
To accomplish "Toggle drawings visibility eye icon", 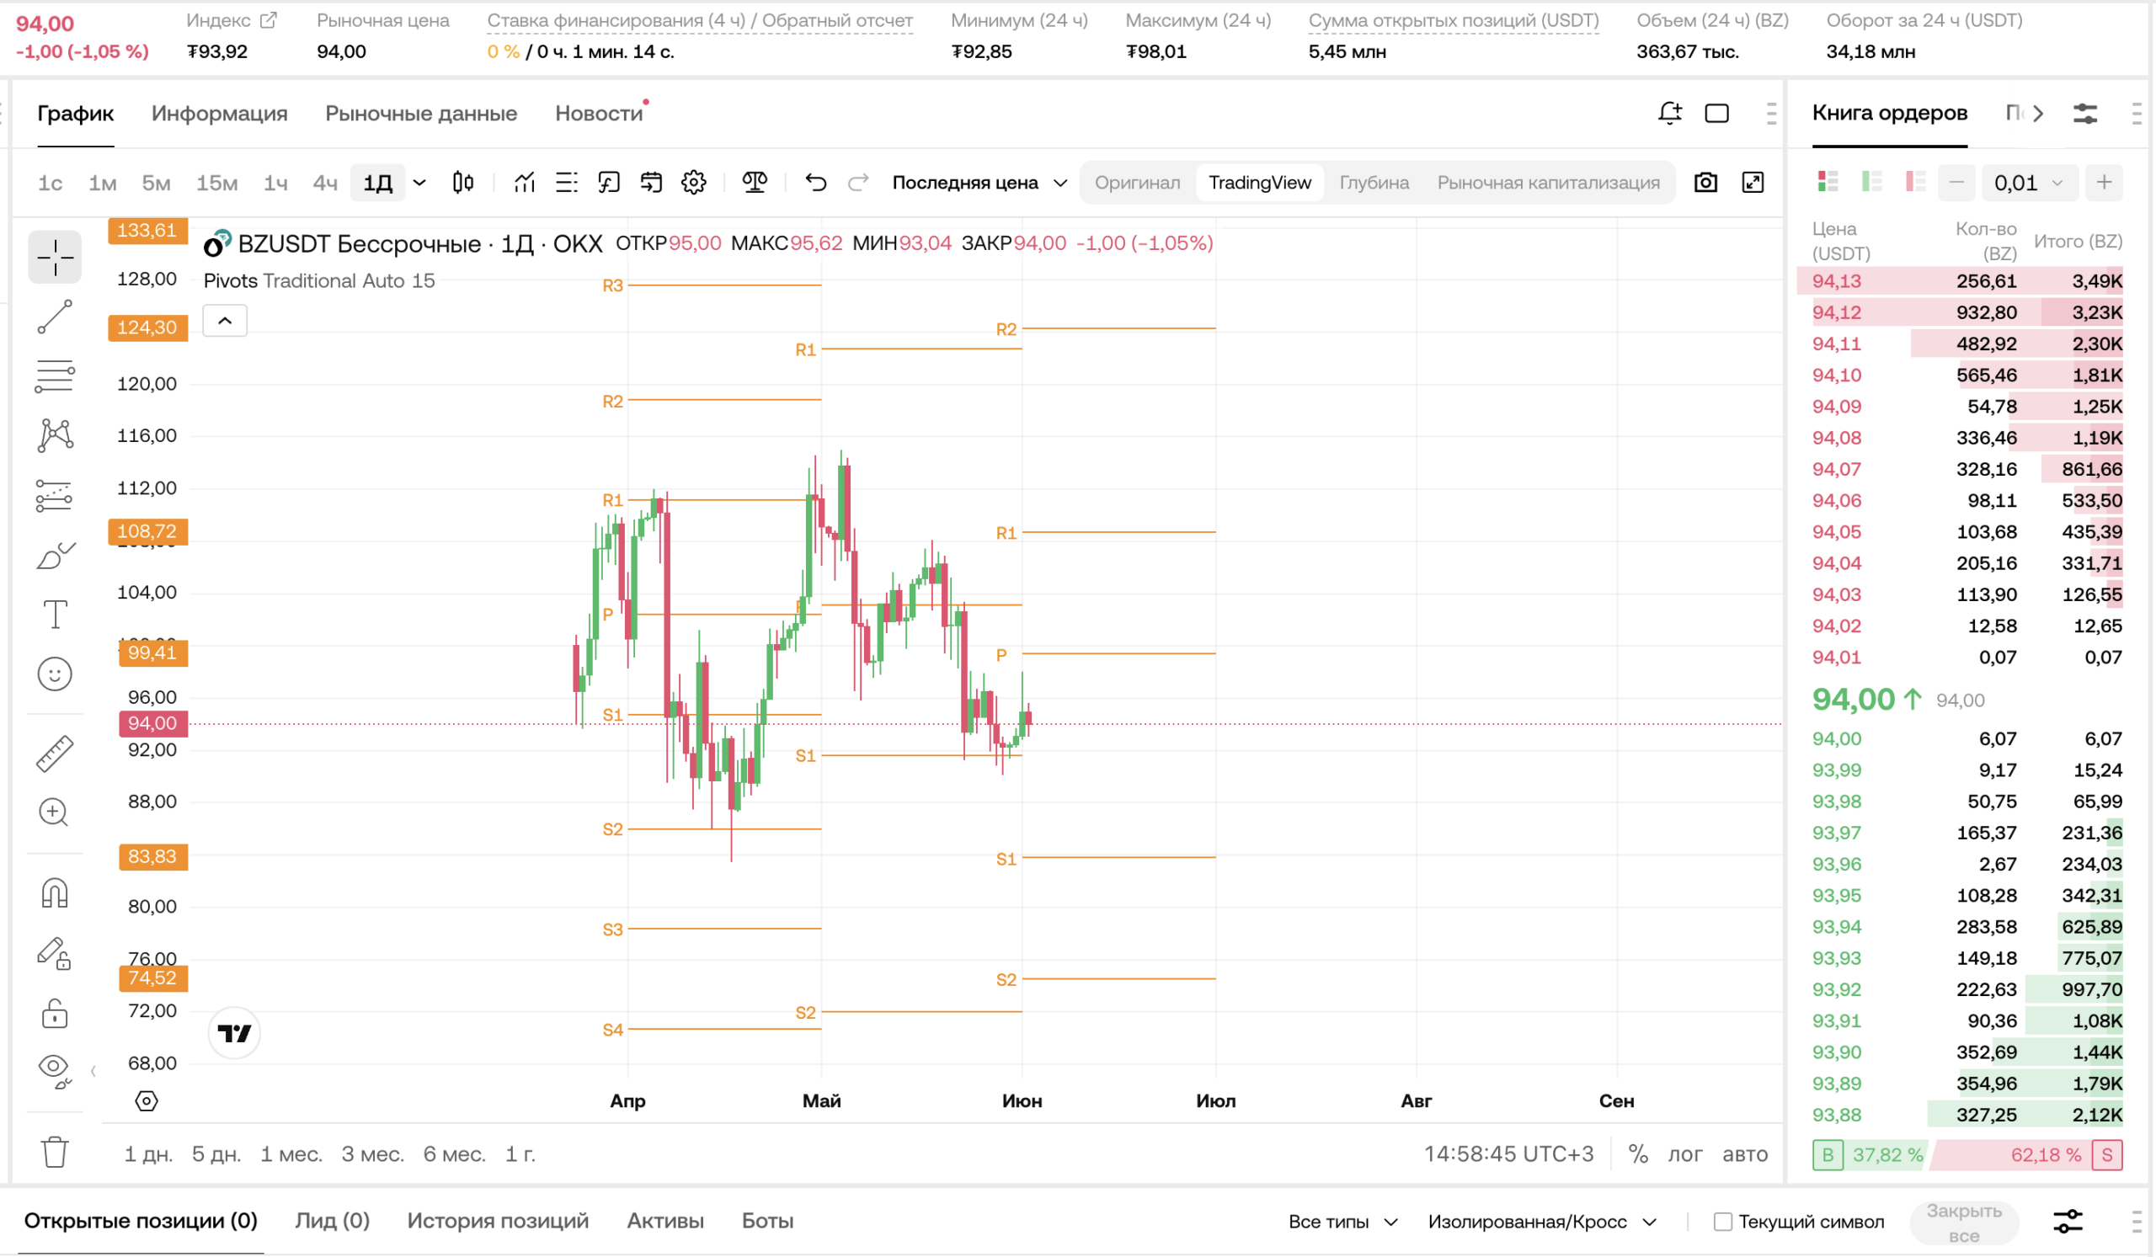I will point(55,1069).
